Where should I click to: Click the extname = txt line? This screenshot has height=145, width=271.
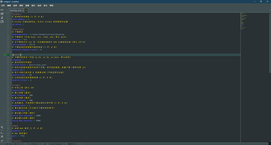(x=20, y=40)
